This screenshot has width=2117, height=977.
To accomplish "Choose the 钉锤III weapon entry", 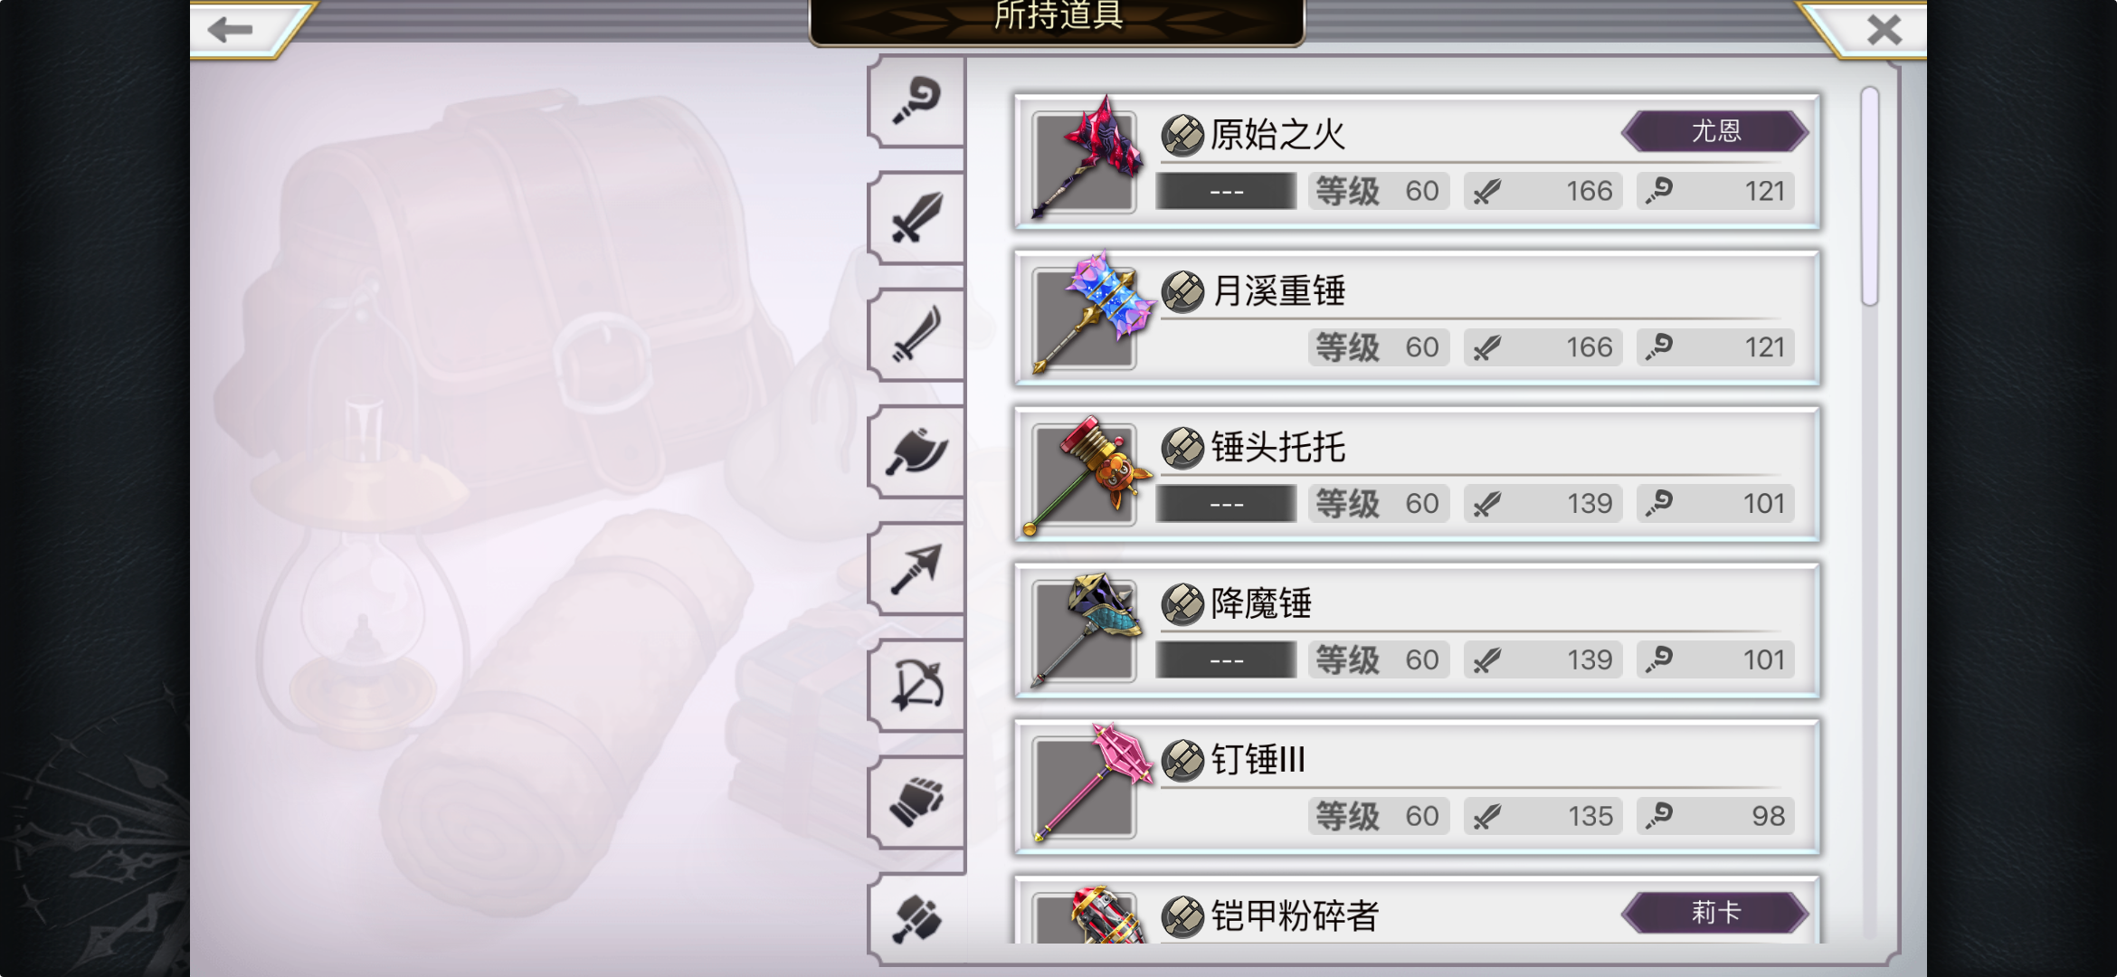I will click(1417, 786).
